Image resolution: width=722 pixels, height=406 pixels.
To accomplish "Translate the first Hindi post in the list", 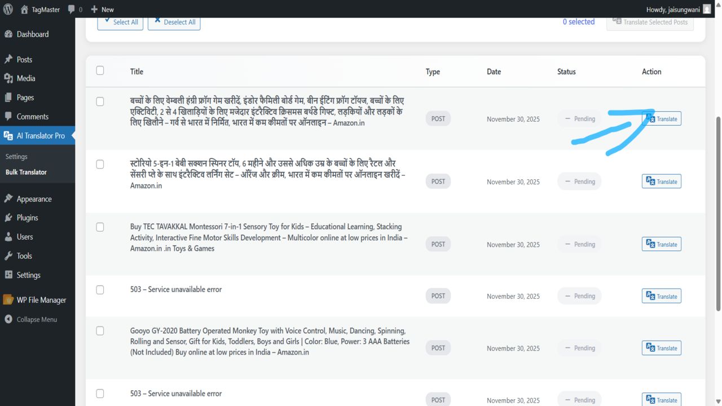I will (662, 119).
